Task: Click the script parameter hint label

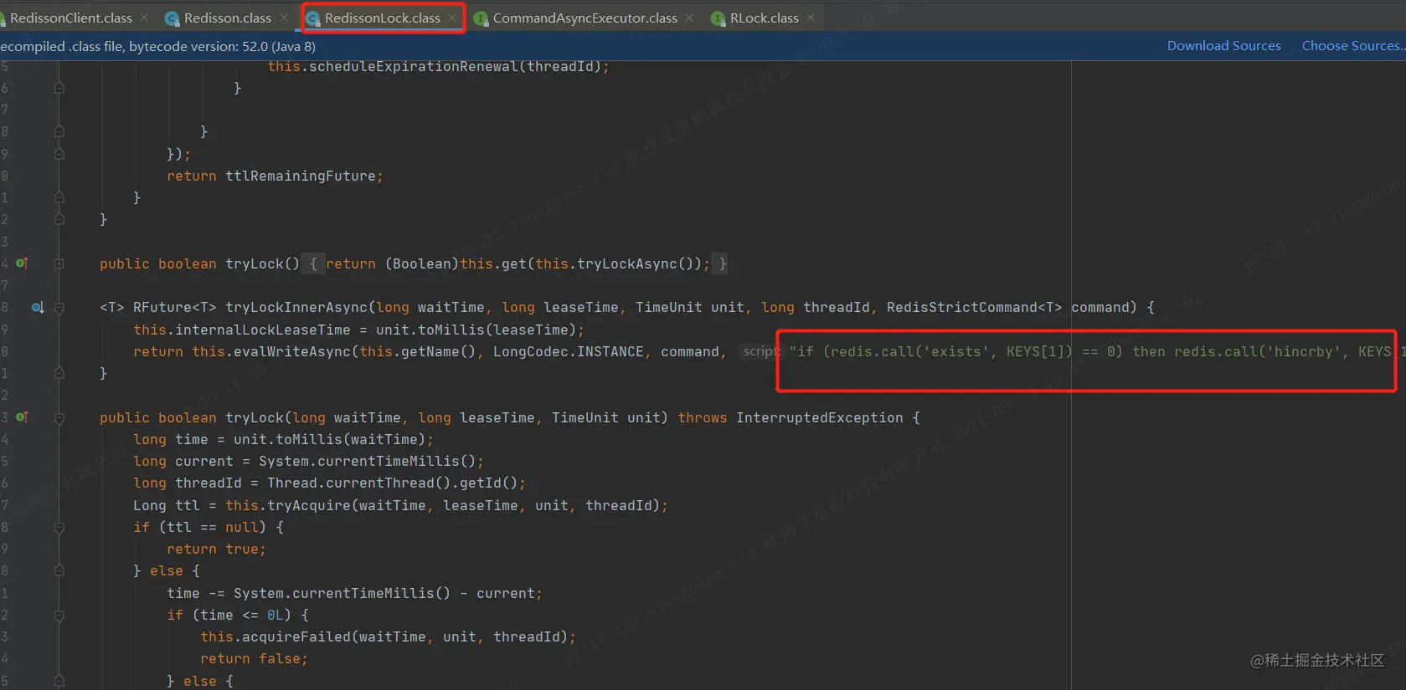Action: 760,351
